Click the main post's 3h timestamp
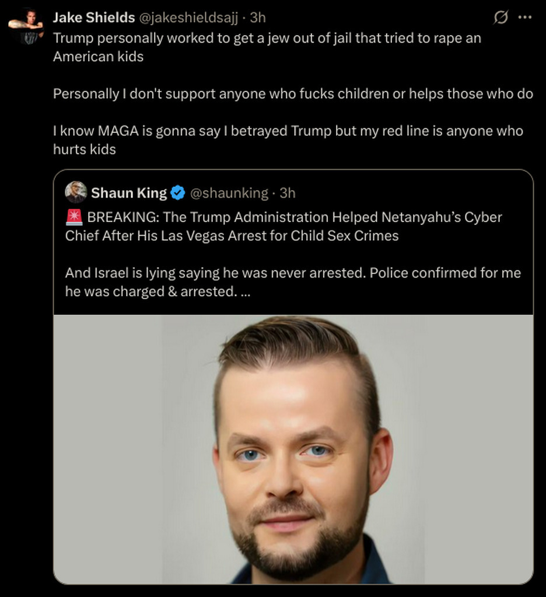Image resolution: width=546 pixels, height=597 pixels. [x=258, y=17]
